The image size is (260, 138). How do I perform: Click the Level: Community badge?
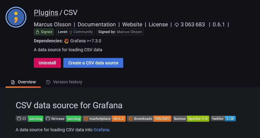75,32
